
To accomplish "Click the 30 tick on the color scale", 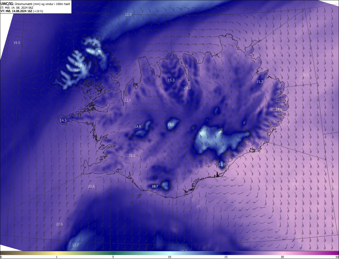I will pyautogui.click(x=282, y=257).
